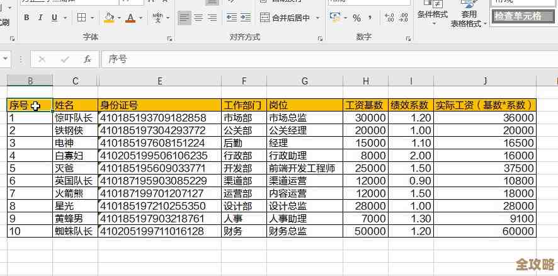Apply cell borders with the grid icon
The width and height of the screenshot is (558, 276).
coord(81,18)
